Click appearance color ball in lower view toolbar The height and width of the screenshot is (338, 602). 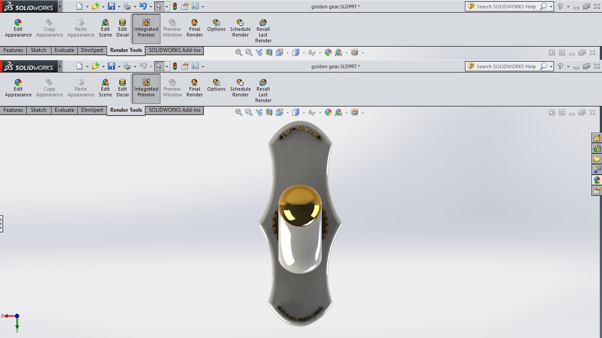[x=328, y=112]
